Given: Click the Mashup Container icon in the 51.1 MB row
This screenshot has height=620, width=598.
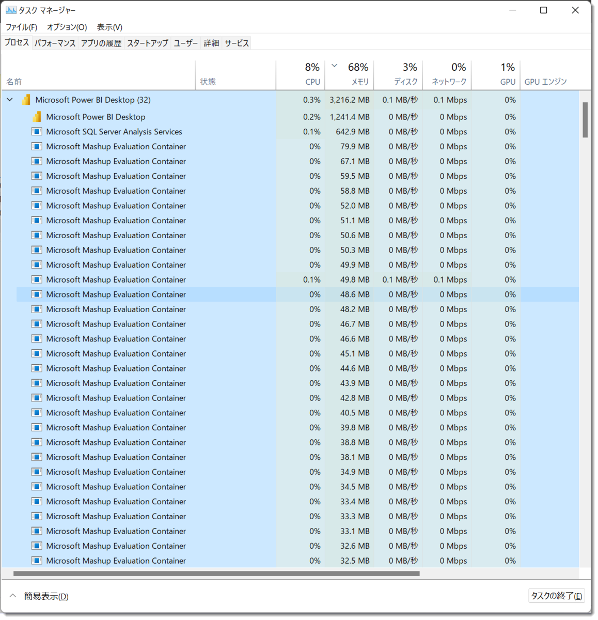Looking at the screenshot, I should pos(37,221).
